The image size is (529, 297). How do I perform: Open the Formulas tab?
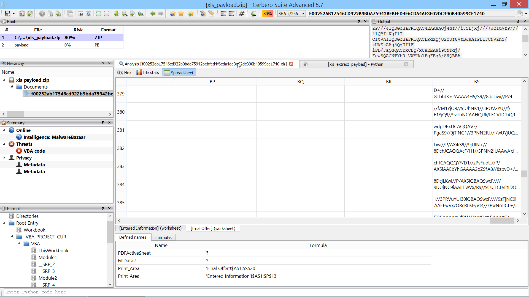point(163,238)
